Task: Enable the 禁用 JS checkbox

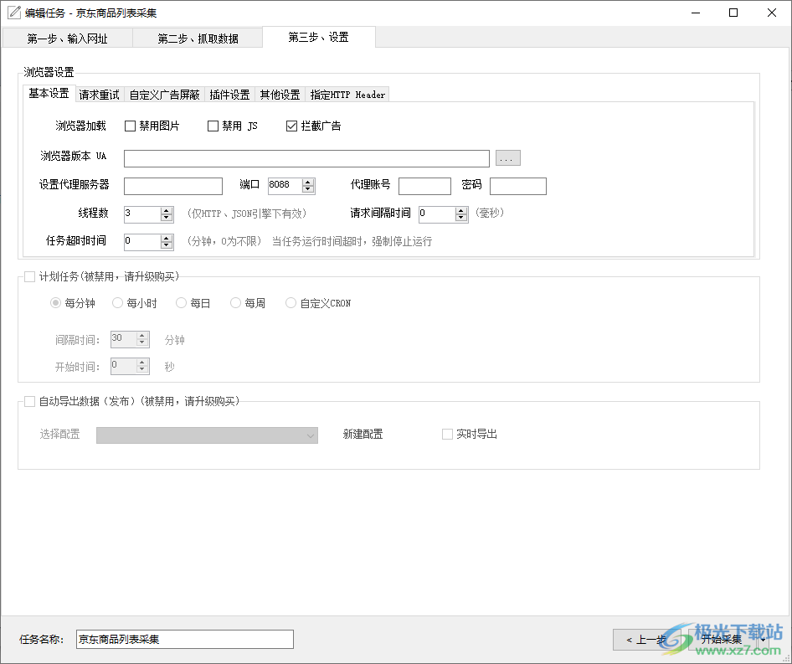Action: (x=213, y=126)
